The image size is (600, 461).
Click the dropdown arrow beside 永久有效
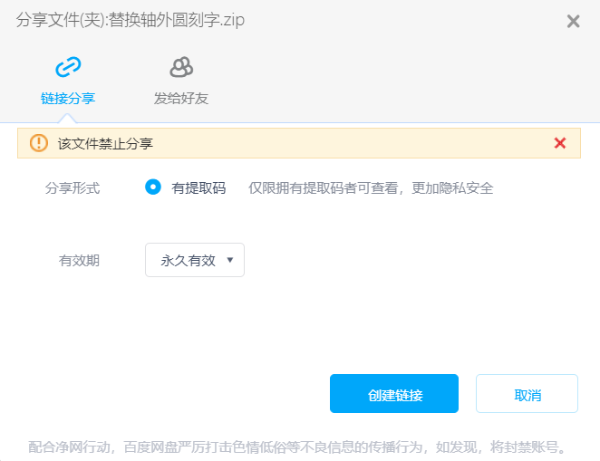[x=230, y=260]
